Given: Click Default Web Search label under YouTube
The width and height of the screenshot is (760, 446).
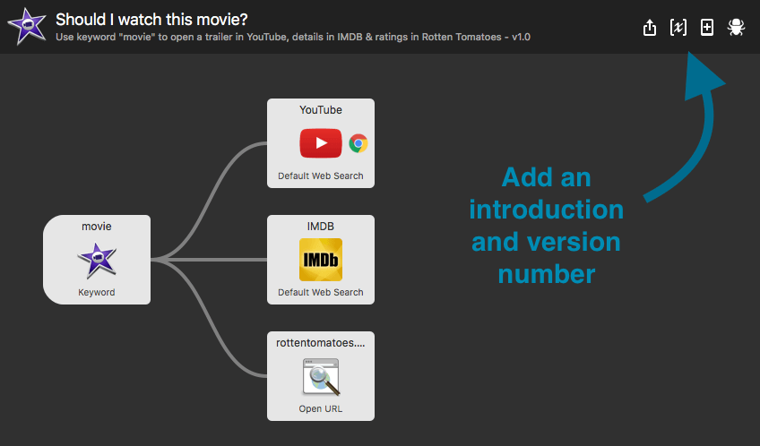Looking at the screenshot, I should point(321,176).
